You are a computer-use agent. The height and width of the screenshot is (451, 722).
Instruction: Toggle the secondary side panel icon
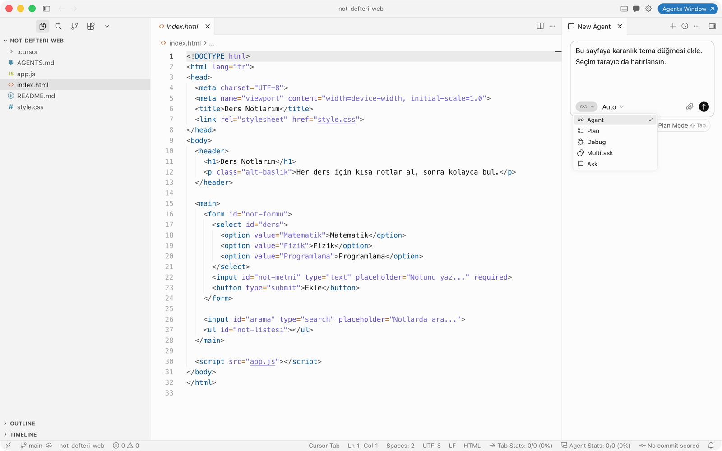(713, 26)
